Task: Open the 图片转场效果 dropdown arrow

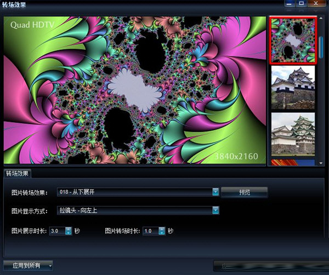Action: [215, 192]
